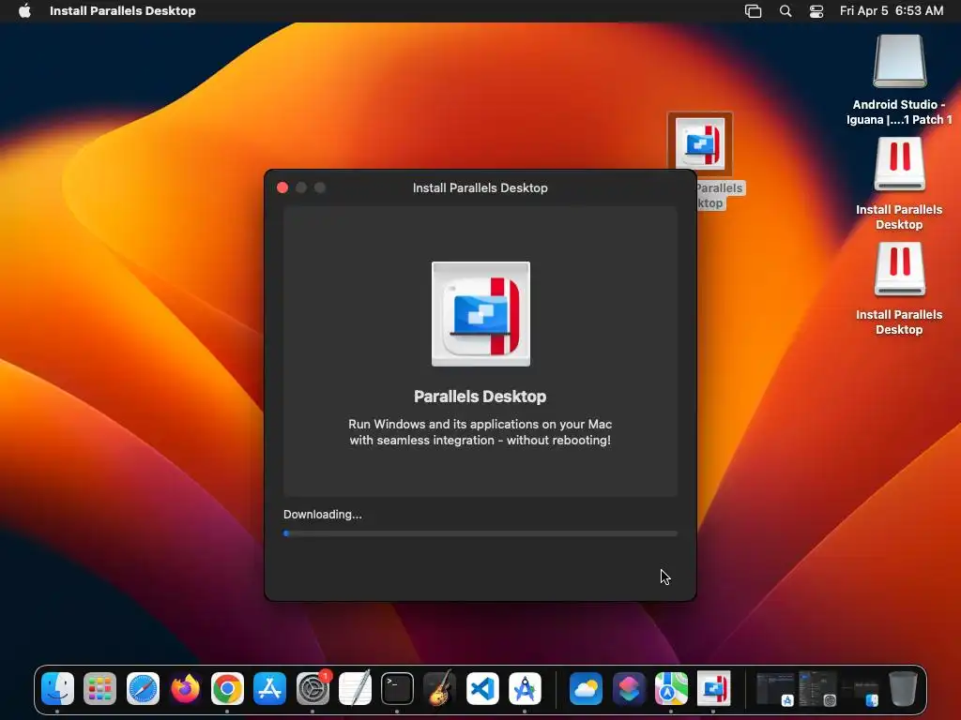Image resolution: width=961 pixels, height=720 pixels.
Task: Open Maps from the Dock
Action: click(671, 689)
